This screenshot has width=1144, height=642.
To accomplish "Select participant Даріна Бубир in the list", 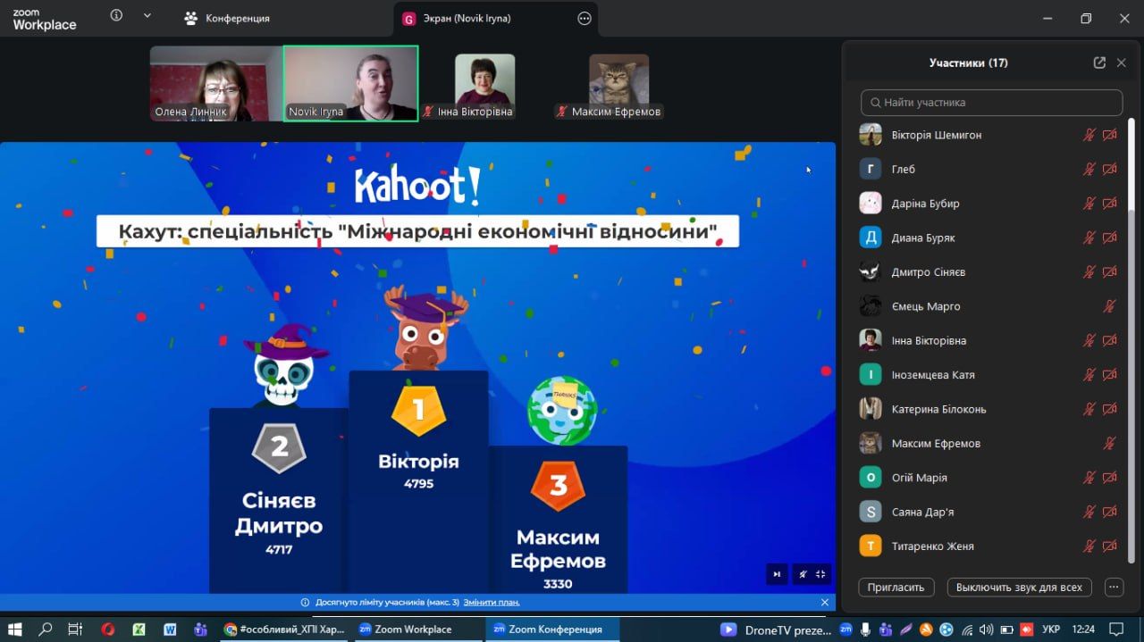I will tap(988, 204).
